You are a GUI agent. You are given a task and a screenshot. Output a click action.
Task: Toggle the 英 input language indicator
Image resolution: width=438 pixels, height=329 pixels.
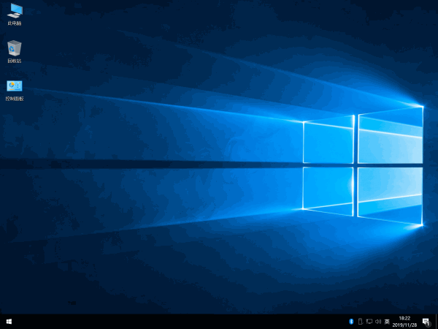tap(387, 321)
